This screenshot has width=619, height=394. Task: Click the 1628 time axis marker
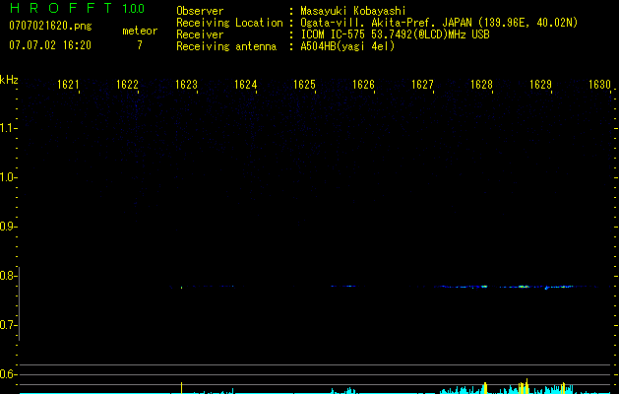(481, 85)
